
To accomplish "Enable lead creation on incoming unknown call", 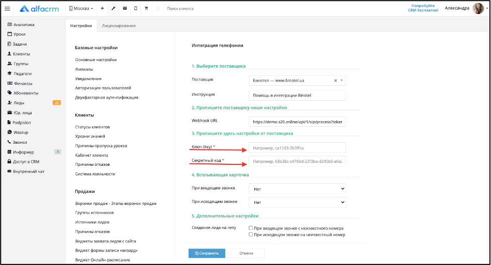I will (x=251, y=228).
